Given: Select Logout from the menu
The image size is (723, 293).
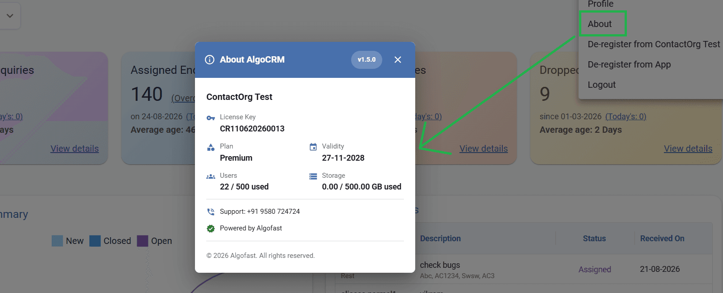Looking at the screenshot, I should pyautogui.click(x=602, y=85).
